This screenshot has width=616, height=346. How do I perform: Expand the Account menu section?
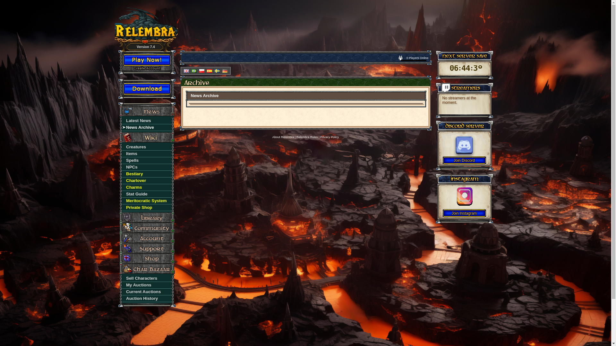173,241
